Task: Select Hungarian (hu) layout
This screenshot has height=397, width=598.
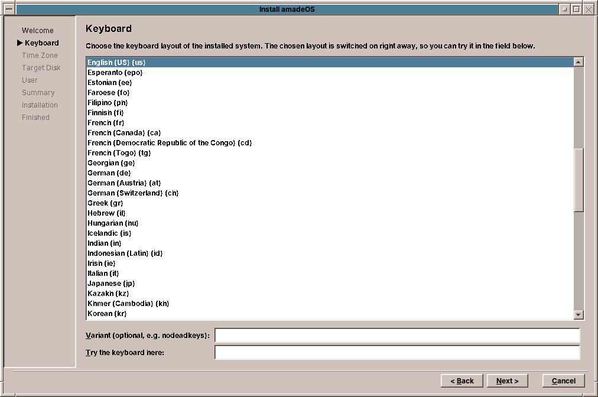Action: coord(330,223)
